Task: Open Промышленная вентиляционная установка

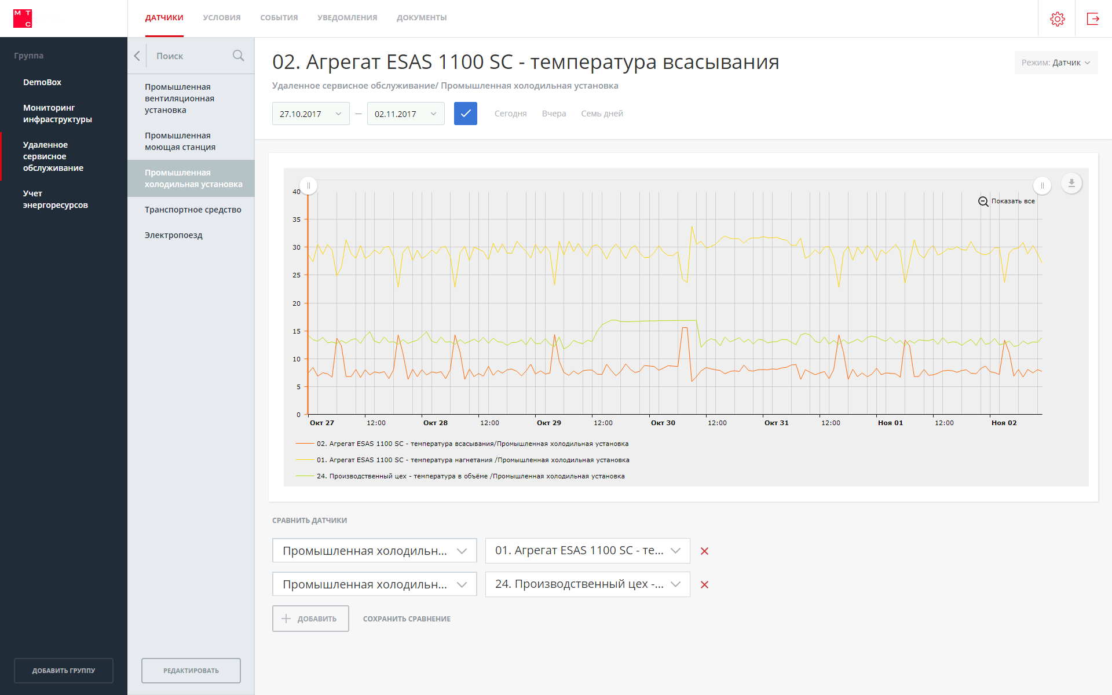Action: (180, 98)
